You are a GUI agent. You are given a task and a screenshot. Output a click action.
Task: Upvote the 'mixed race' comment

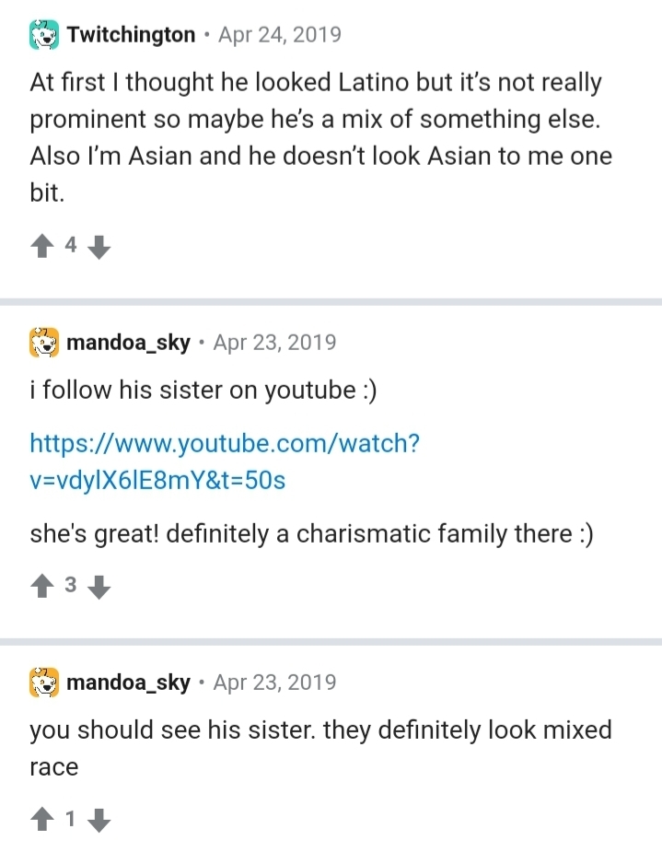pos(42,818)
